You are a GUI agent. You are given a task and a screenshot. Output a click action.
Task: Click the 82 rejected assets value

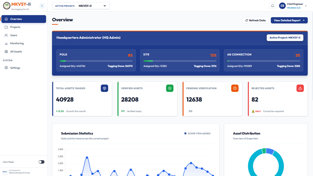[255, 100]
